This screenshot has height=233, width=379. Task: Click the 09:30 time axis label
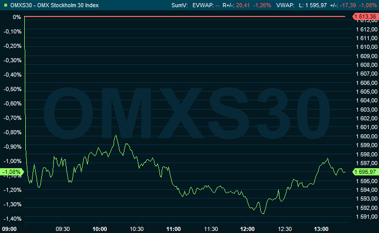63,229
